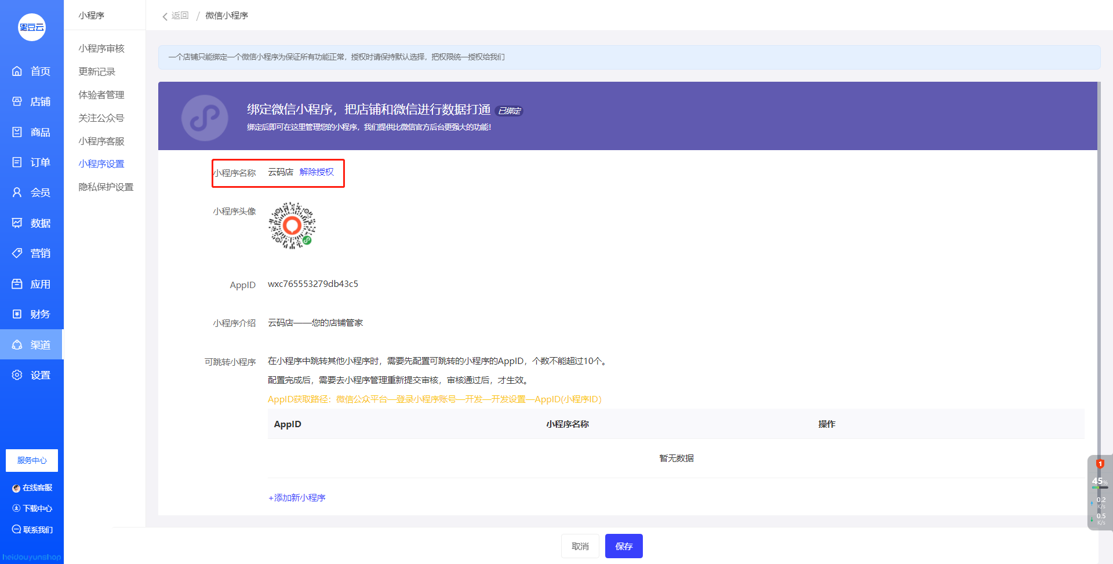Open 渠道 channel icon in sidebar

(17, 344)
